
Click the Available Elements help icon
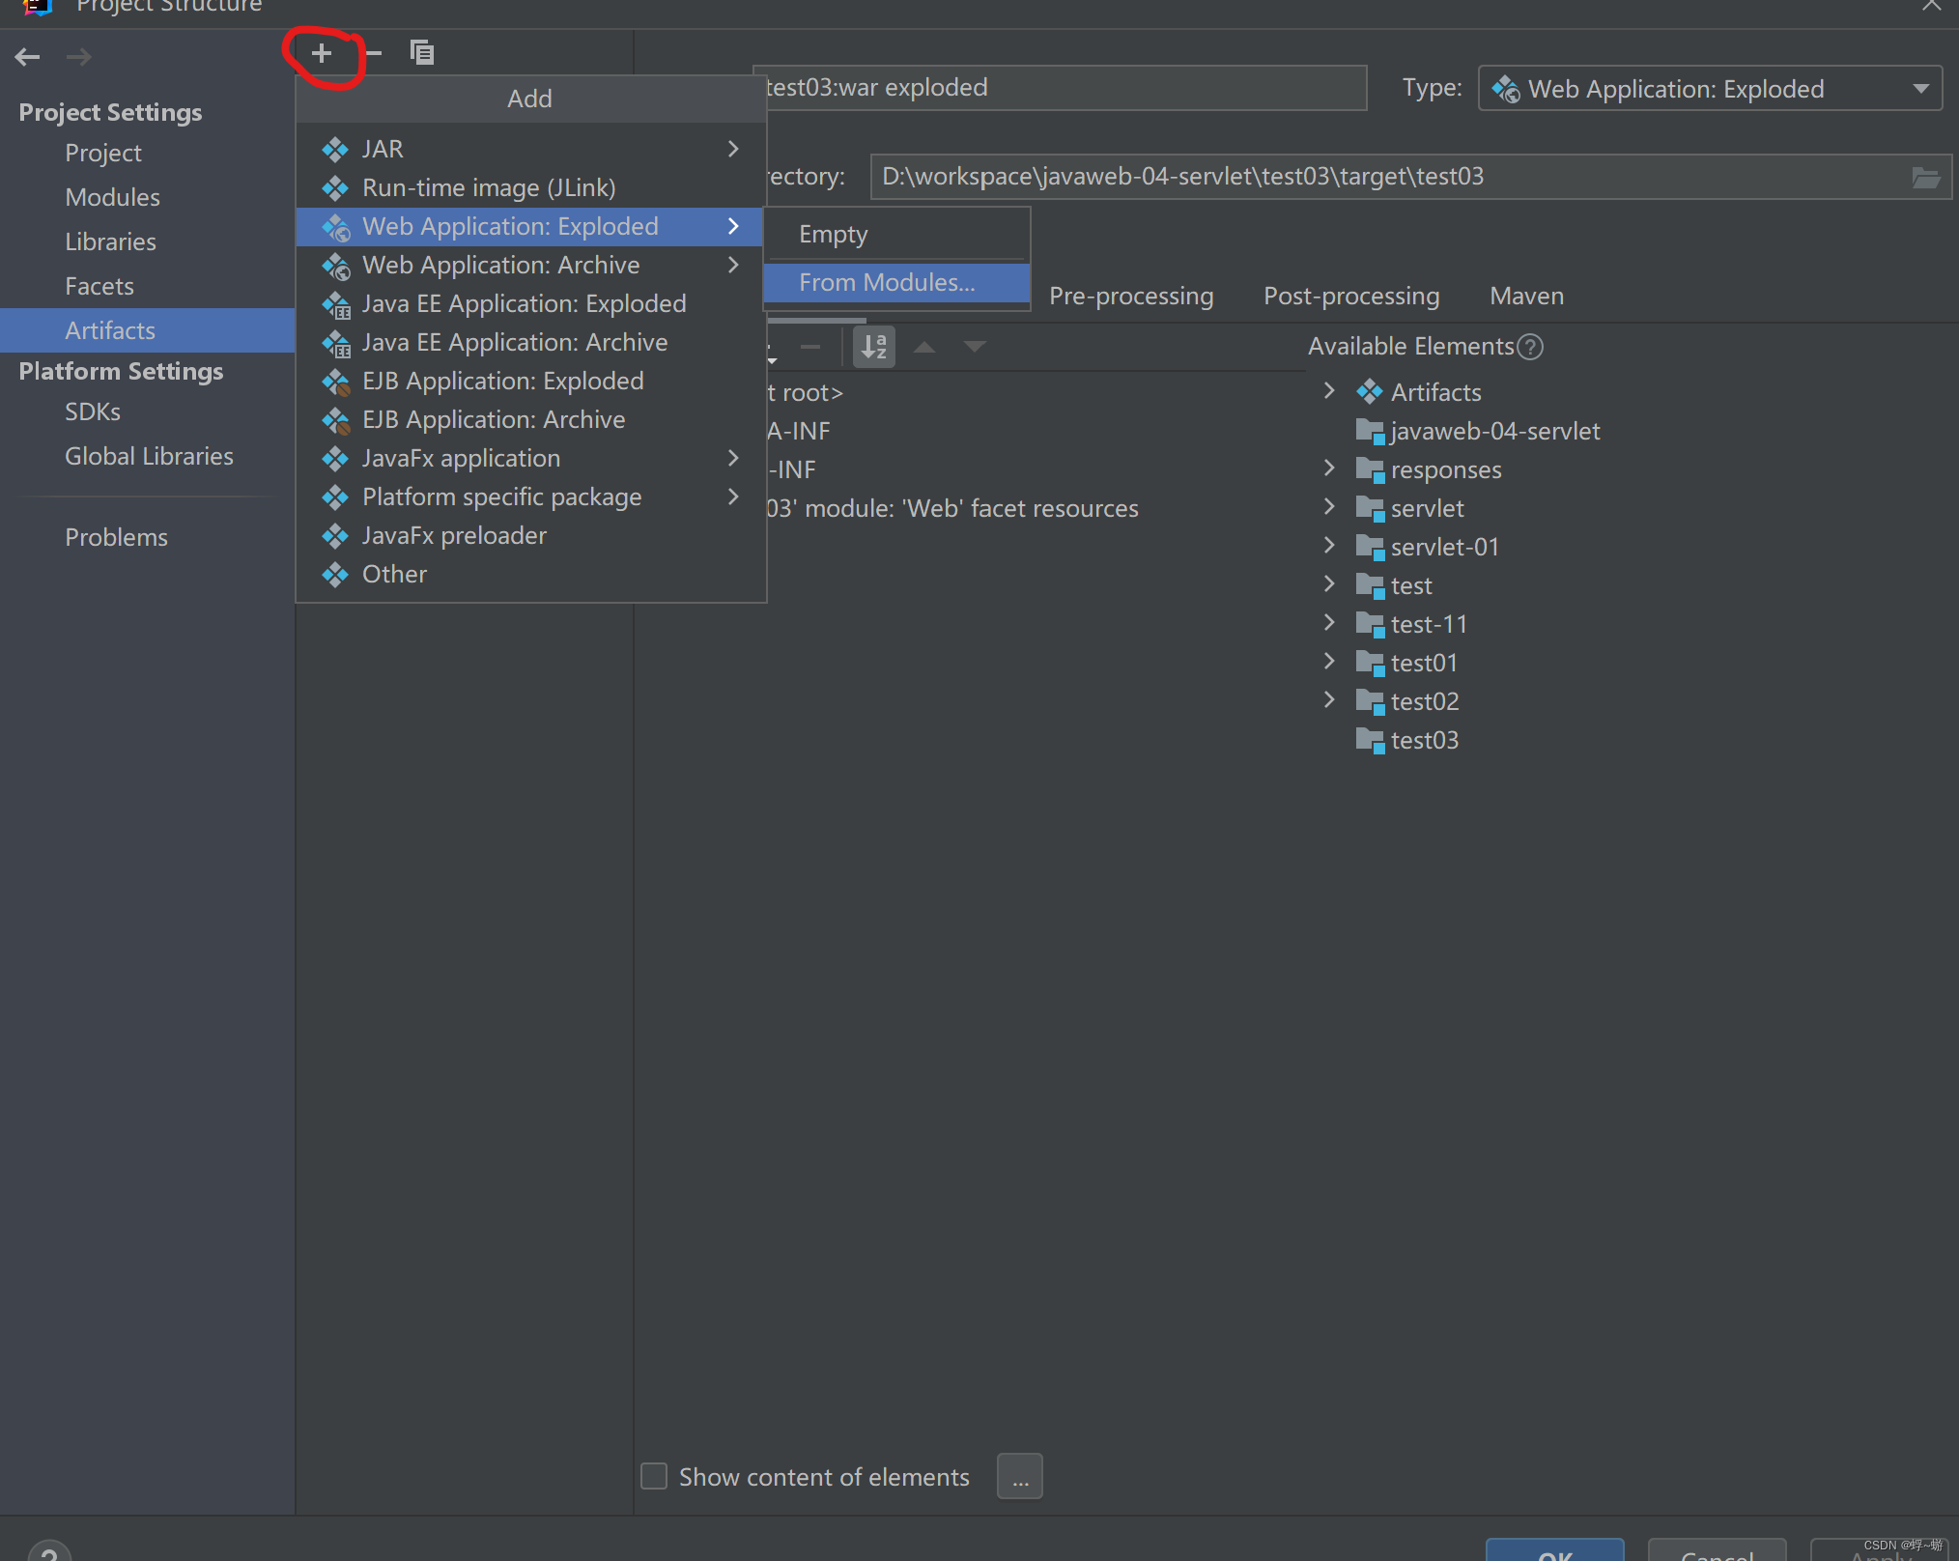[1530, 347]
